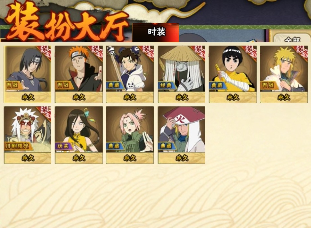This screenshot has height=228, width=311.
Task: Click the 百战 badge on the Itachi card
Action: 12,85
